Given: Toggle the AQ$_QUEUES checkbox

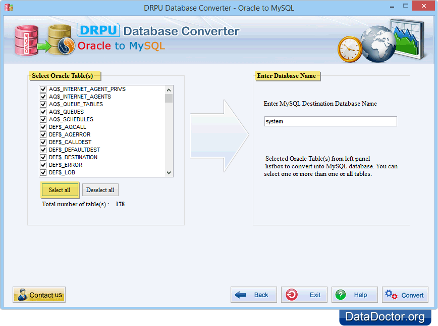Looking at the screenshot, I should [x=43, y=112].
